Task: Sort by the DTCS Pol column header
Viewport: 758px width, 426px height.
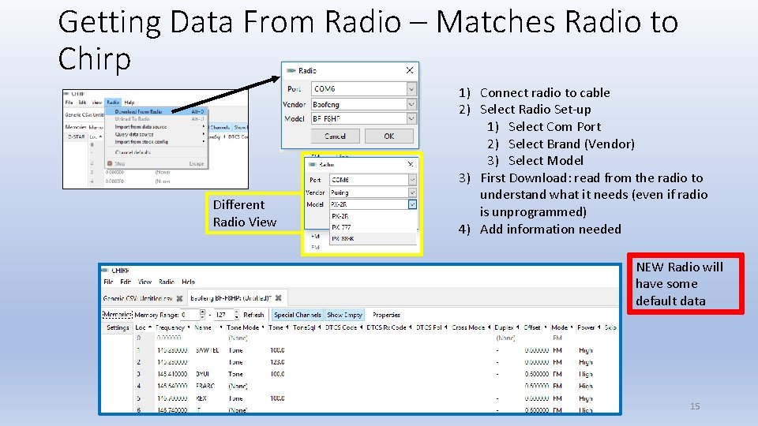Action: [432, 327]
